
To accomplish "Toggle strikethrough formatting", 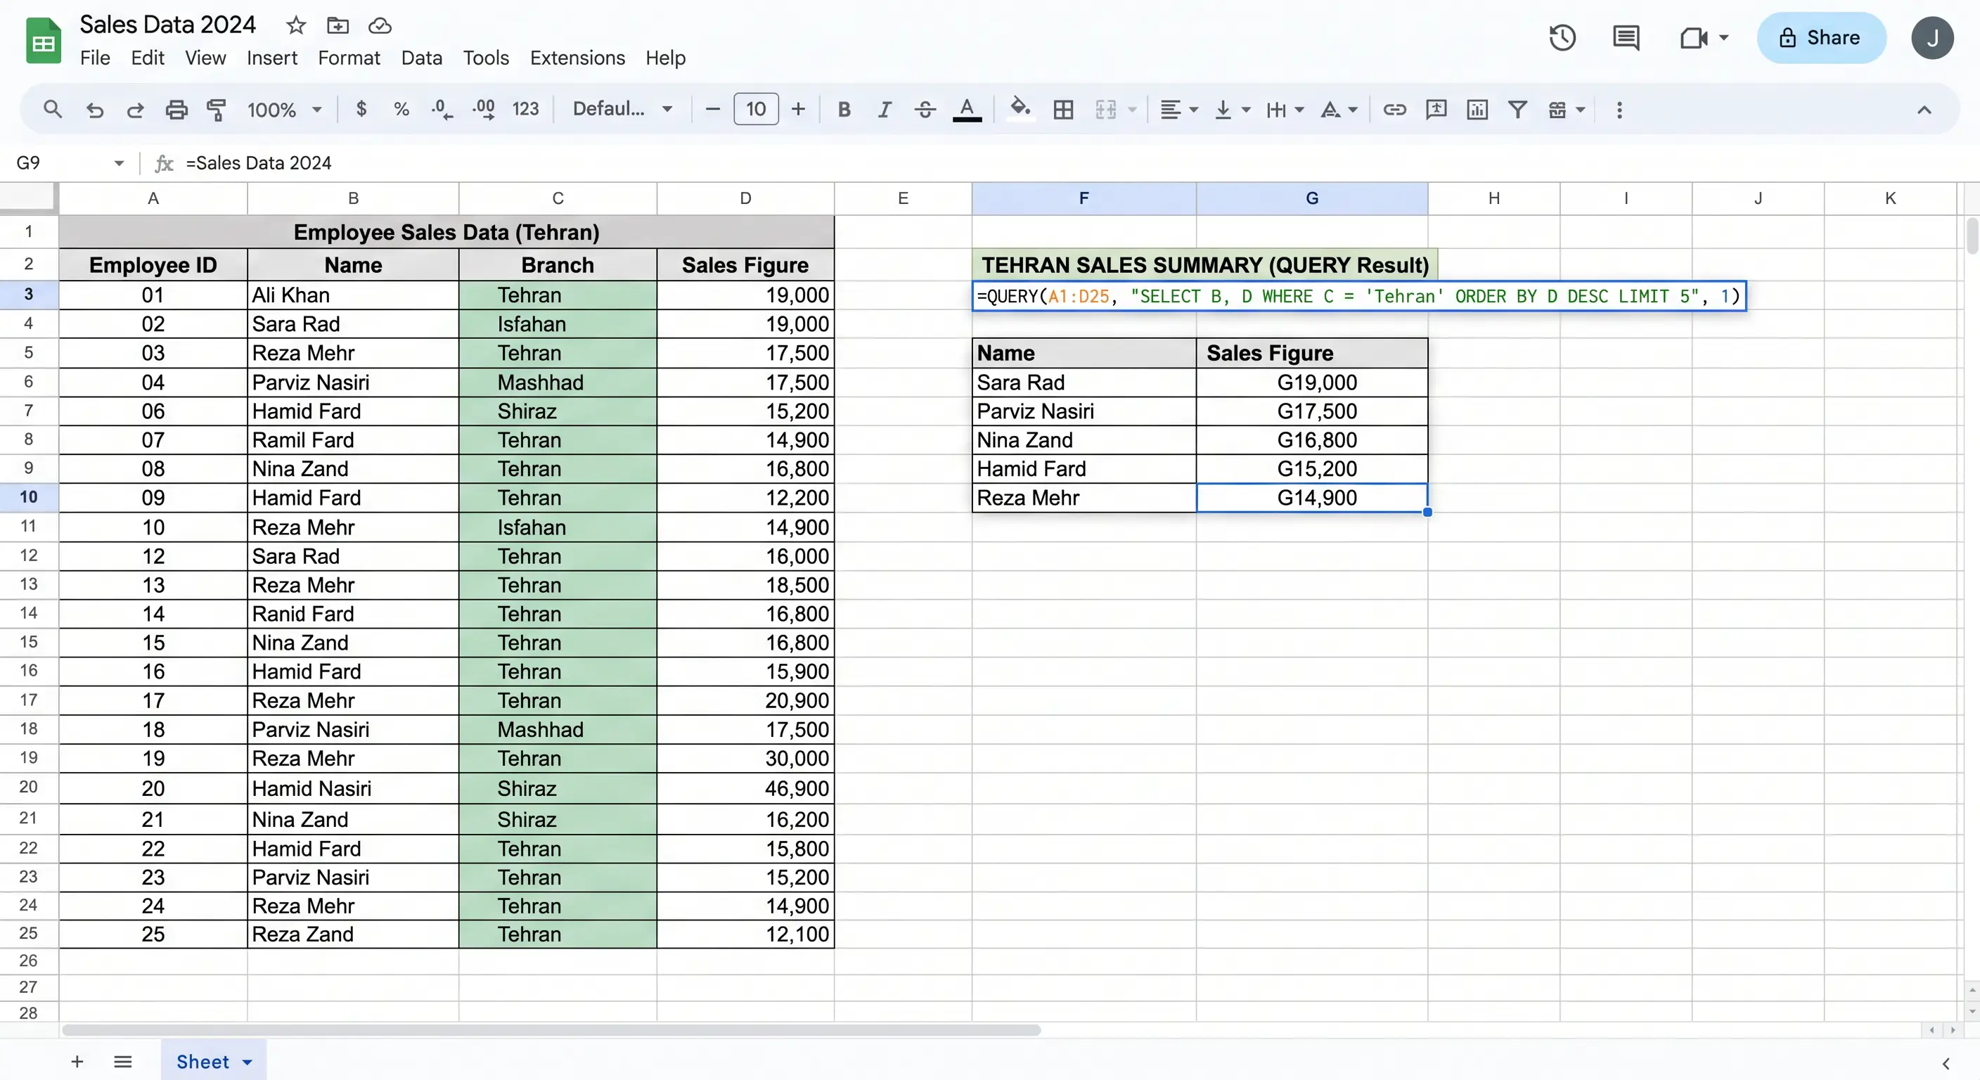I will pyautogui.click(x=925, y=109).
